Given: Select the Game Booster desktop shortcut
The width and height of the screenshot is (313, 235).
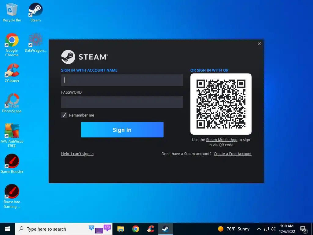Looking at the screenshot, I should (x=12, y=164).
